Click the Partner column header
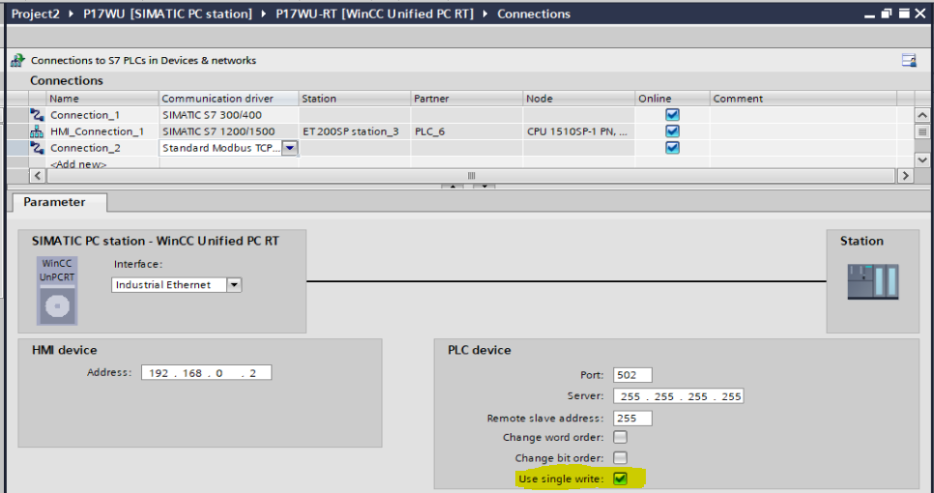The height and width of the screenshot is (493, 934). click(x=467, y=99)
